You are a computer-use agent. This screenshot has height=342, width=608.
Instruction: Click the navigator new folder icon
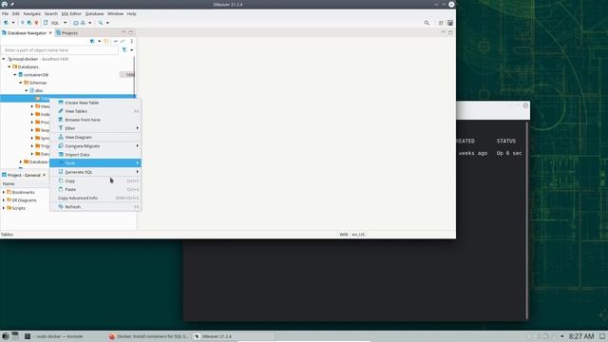tap(106, 41)
